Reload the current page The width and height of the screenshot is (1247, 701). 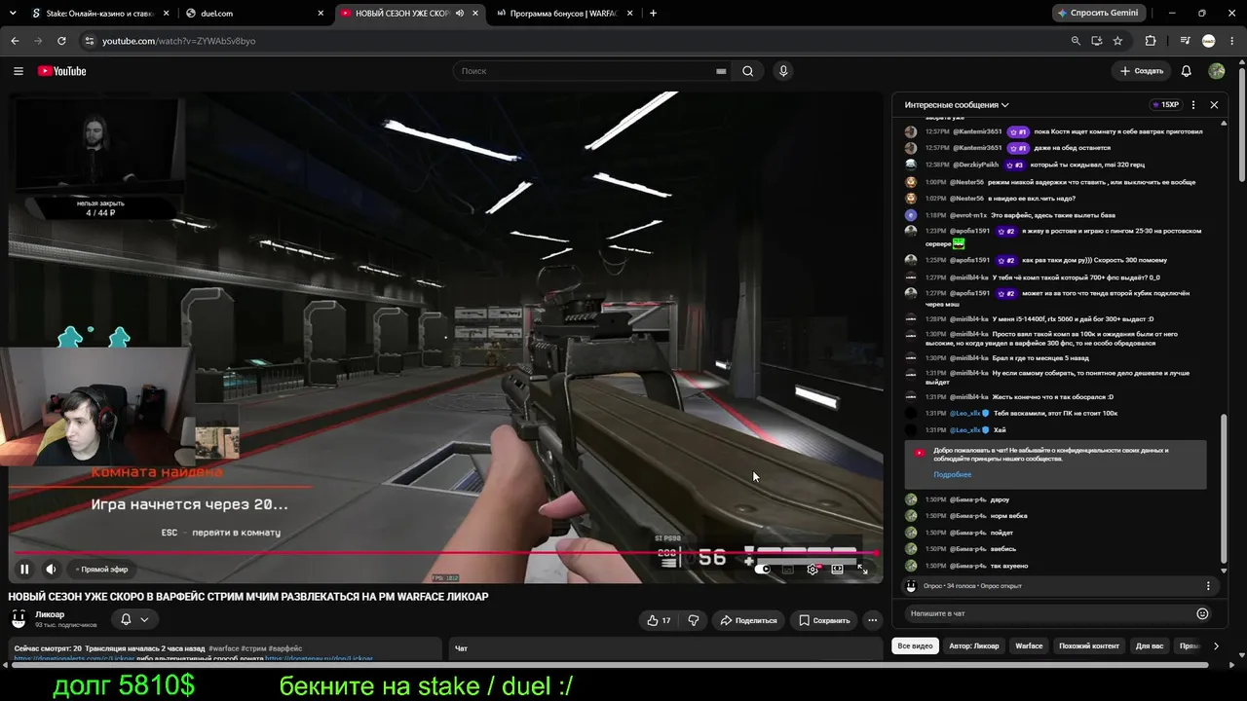click(x=61, y=41)
